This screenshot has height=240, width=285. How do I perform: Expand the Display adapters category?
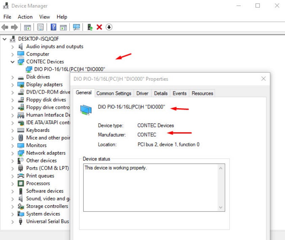coord(12,85)
